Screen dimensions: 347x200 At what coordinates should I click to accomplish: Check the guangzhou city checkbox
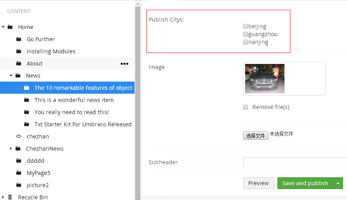coord(245,34)
